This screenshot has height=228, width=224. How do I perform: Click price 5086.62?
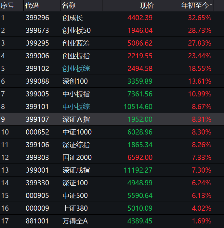(x=140, y=43)
